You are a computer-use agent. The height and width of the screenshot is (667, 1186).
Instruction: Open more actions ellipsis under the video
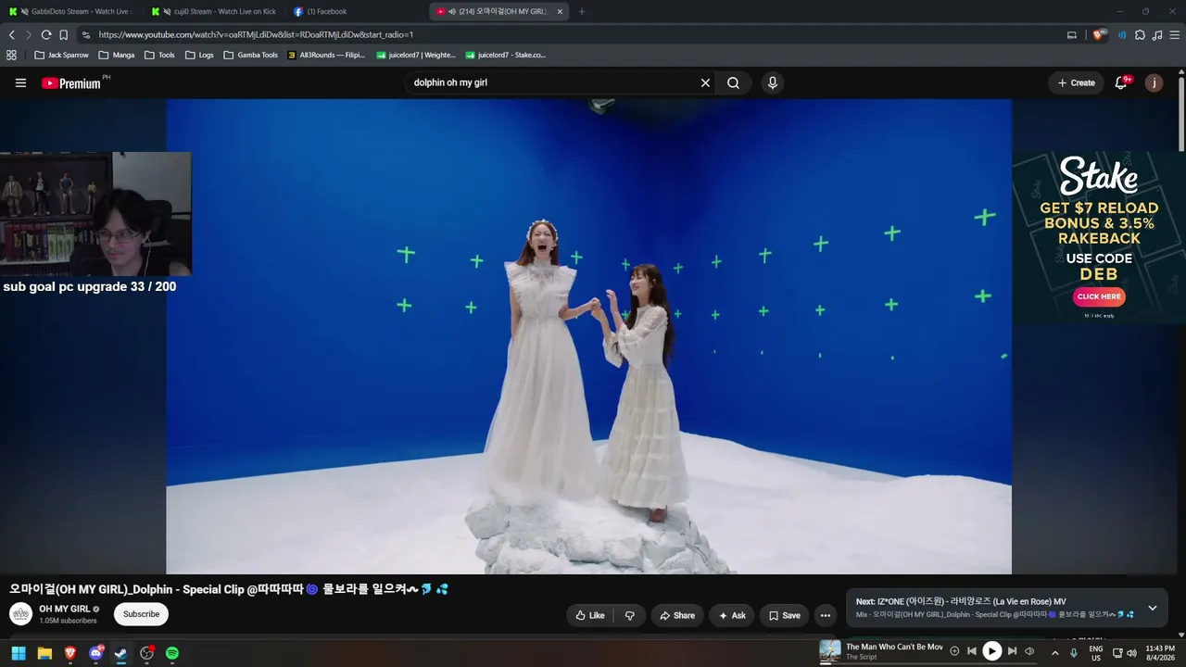point(825,615)
